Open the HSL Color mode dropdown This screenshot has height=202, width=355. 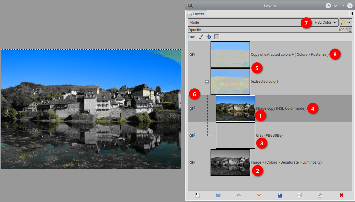pyautogui.click(x=326, y=22)
